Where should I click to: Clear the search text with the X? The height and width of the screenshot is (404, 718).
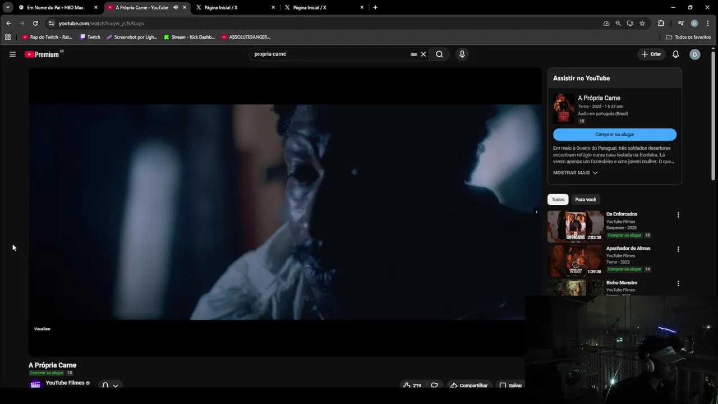pos(424,54)
